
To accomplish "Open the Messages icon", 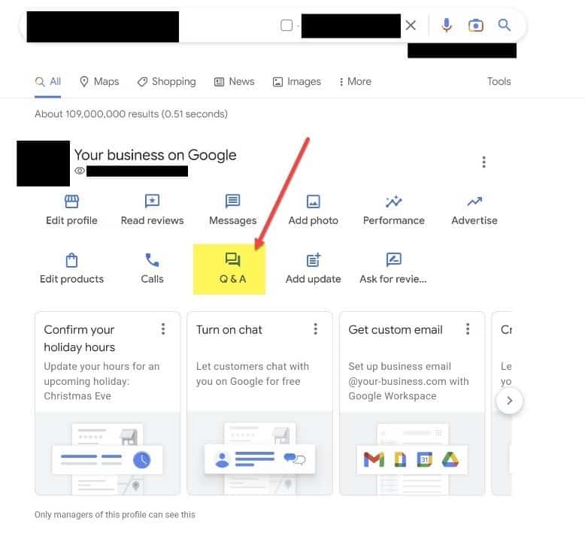I will coord(233,201).
